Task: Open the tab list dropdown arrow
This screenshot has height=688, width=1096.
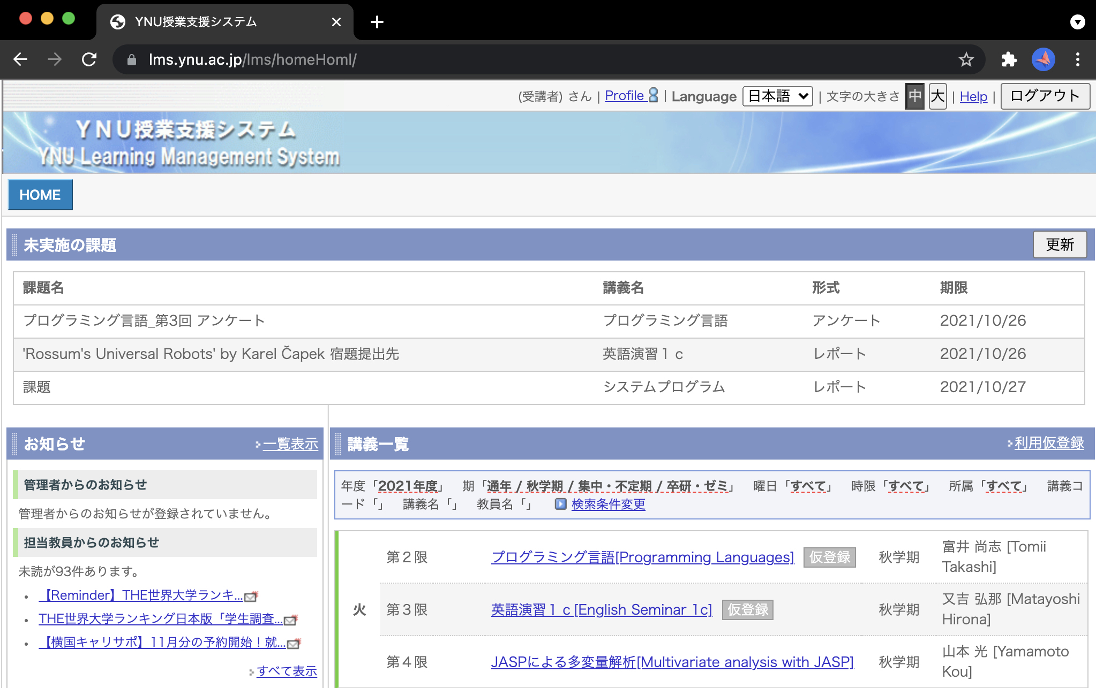Action: coord(1077,22)
